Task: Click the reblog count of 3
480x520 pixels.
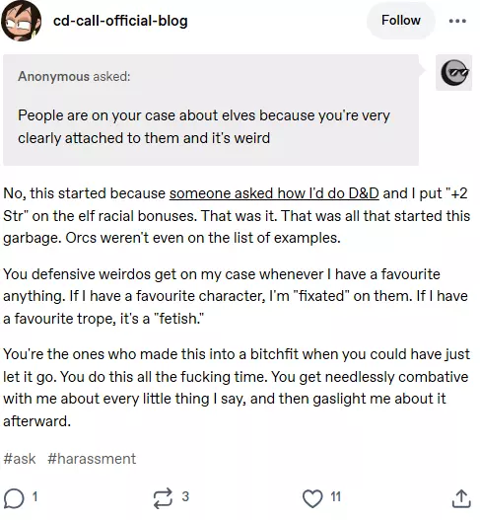Action: click(x=185, y=496)
